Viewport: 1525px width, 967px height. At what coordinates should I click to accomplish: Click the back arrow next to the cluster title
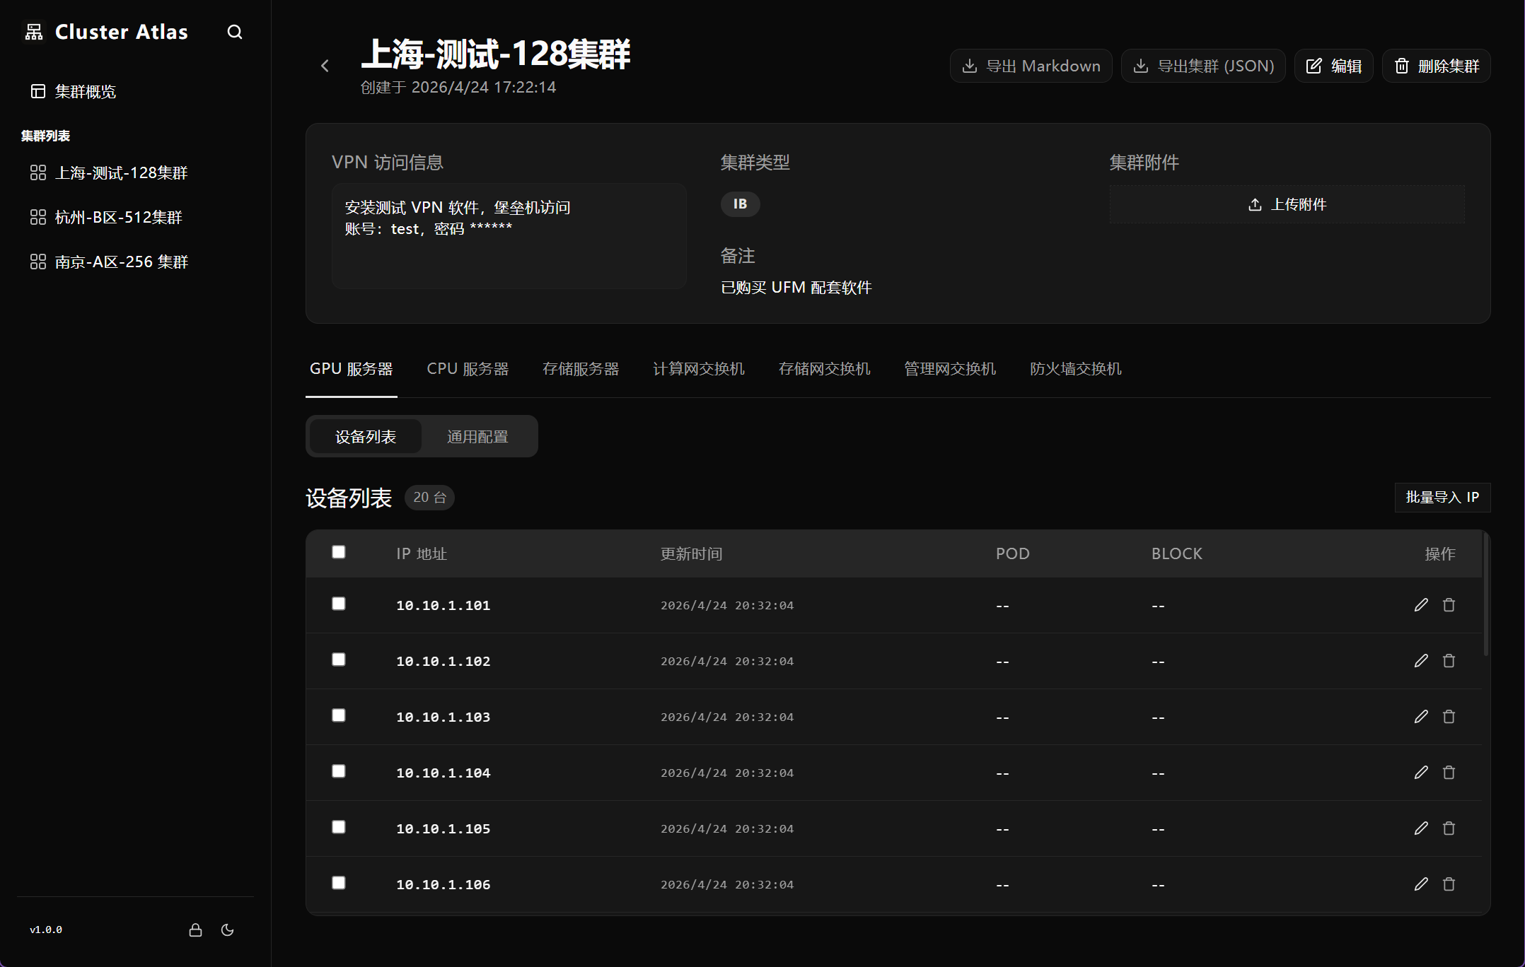pyautogui.click(x=325, y=65)
